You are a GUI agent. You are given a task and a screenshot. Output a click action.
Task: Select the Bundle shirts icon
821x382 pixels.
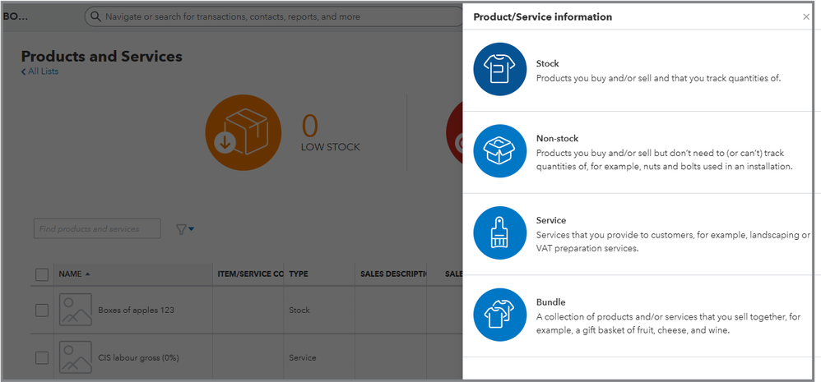pos(500,315)
